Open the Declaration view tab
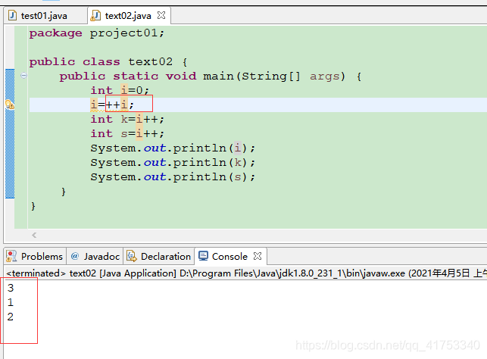Image resolution: width=487 pixels, height=359 pixels. point(159,257)
